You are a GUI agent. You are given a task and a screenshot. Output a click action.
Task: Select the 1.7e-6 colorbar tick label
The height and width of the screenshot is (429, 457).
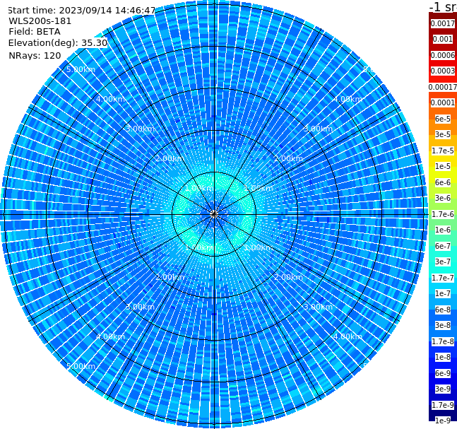(443, 214)
